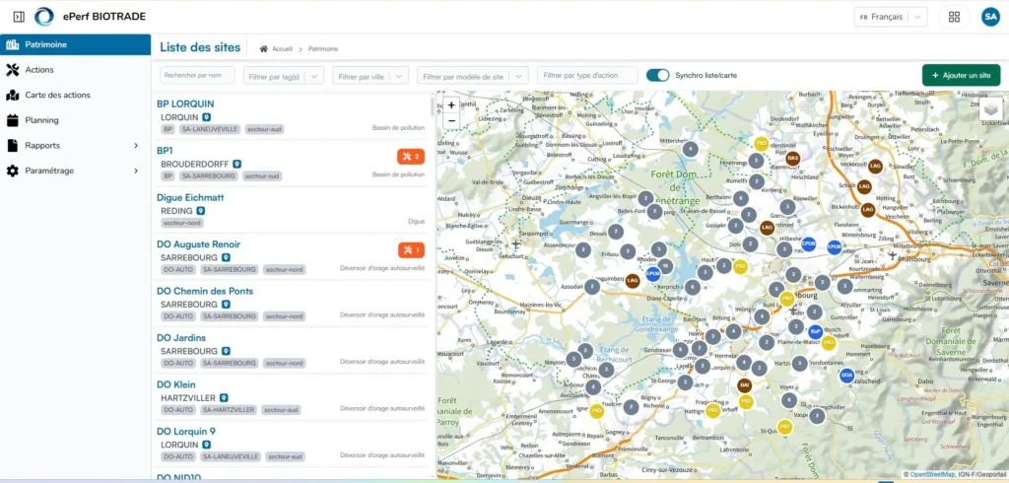Image resolution: width=1009 pixels, height=483 pixels.
Task: Click the Ajouter un site button
Action: click(961, 75)
